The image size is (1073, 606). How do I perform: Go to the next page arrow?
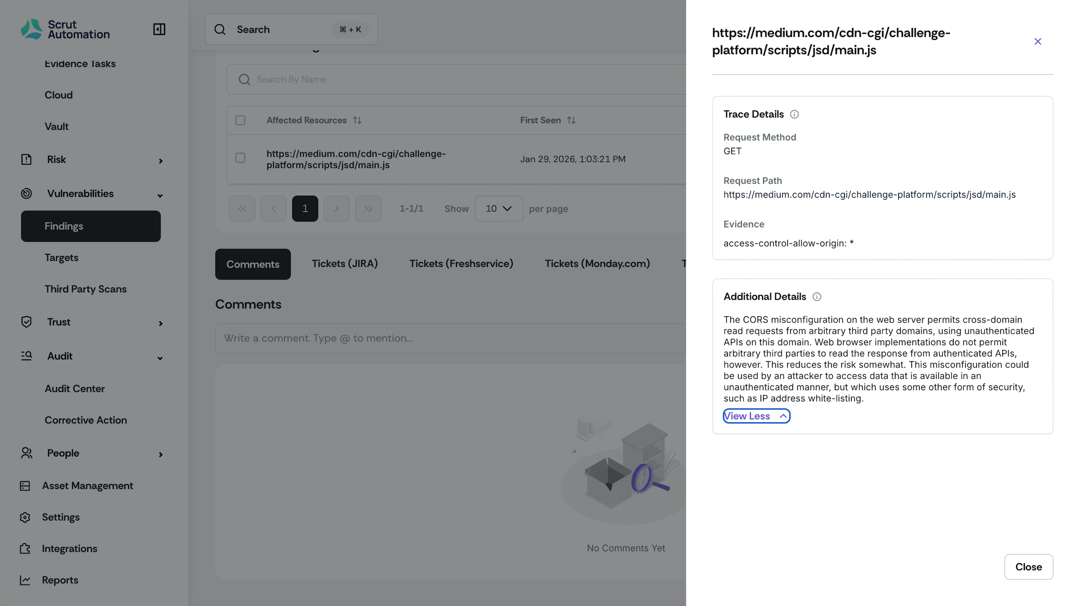336,209
